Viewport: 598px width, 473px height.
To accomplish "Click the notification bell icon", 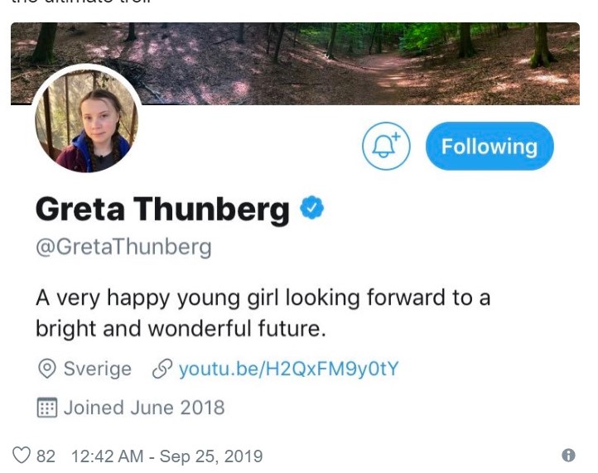I will [386, 147].
